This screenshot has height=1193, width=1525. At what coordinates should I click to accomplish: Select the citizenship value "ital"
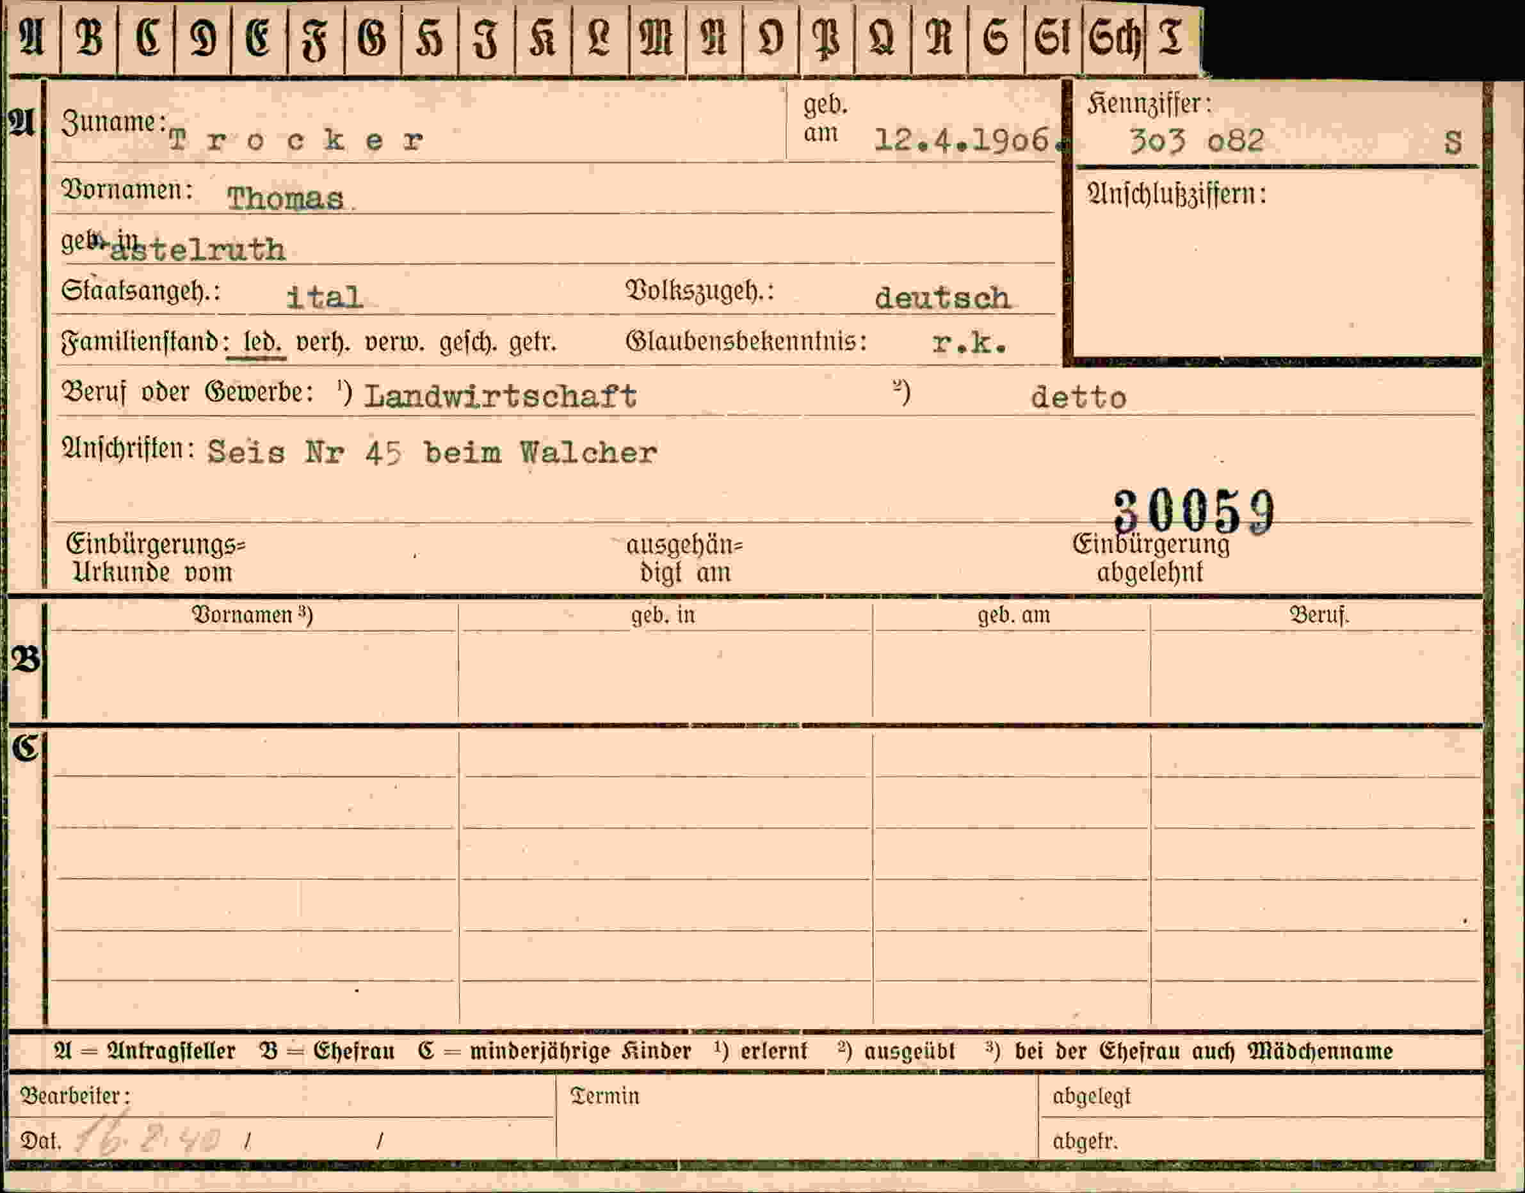click(x=325, y=298)
